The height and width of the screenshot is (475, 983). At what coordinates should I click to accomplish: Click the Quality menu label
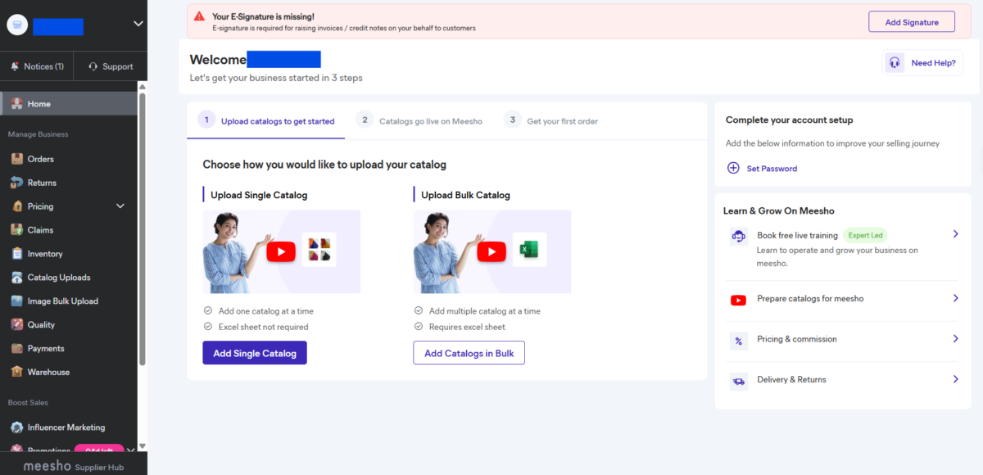pos(41,325)
